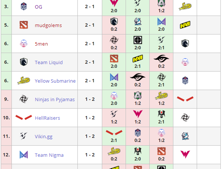Click the Team Liquid logo beside Team Liquid name
The height and width of the screenshot is (169, 223).
pos(24,62)
